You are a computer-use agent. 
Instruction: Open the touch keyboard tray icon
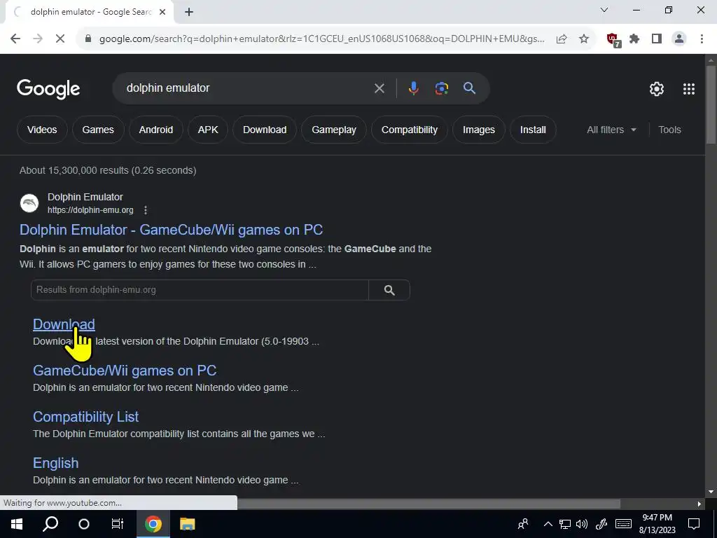tap(623, 524)
